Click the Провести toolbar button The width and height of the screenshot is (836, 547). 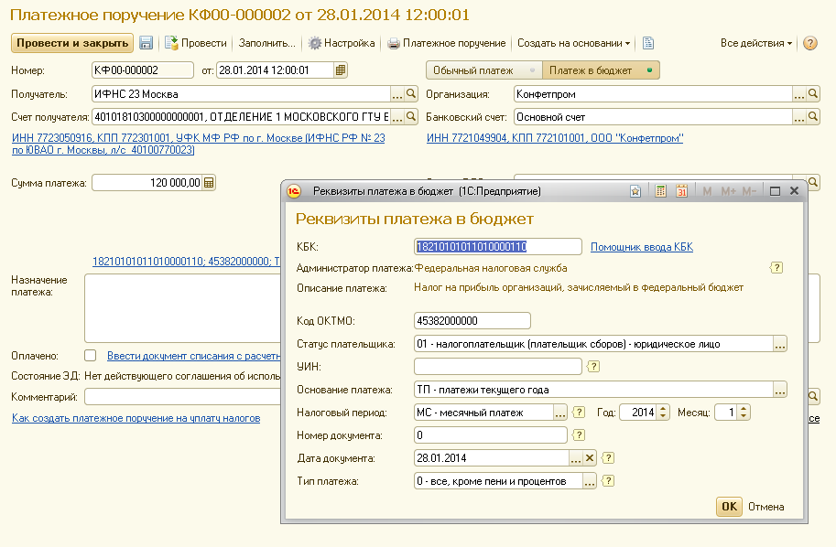pyautogui.click(x=196, y=43)
